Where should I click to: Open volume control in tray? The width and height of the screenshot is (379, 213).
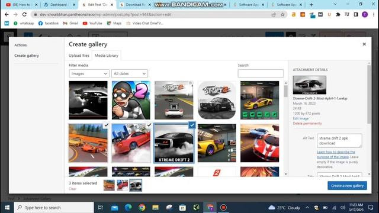pos(343,208)
